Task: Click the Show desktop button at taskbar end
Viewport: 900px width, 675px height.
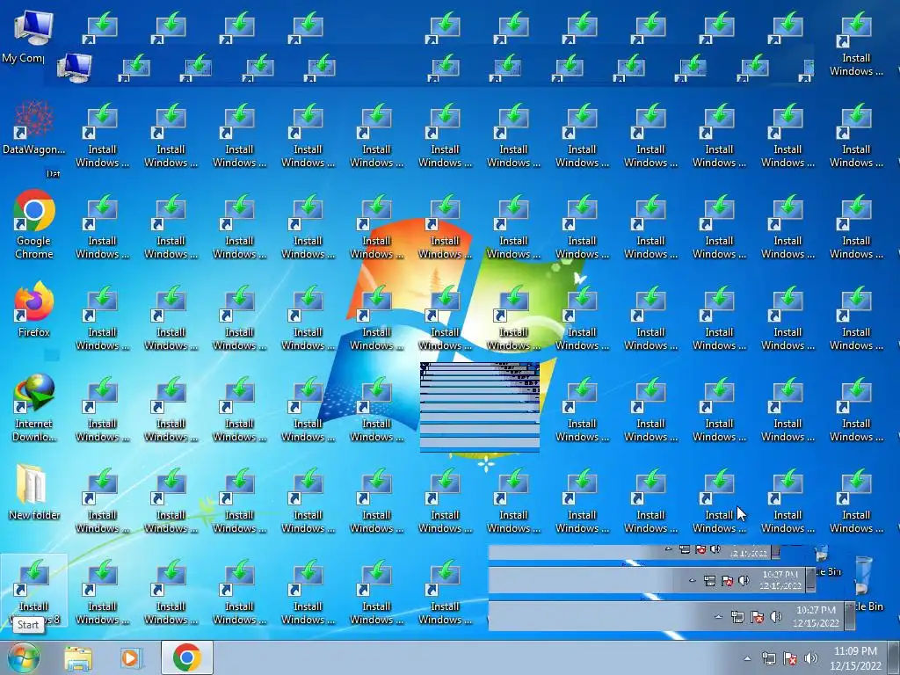Action: tap(894, 658)
